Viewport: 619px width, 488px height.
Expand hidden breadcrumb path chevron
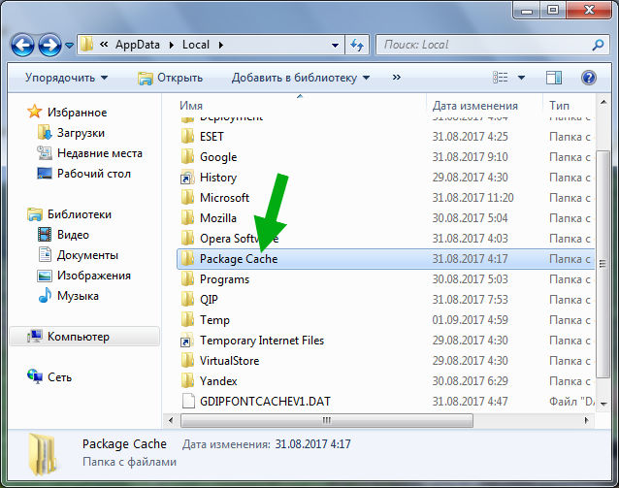(104, 45)
